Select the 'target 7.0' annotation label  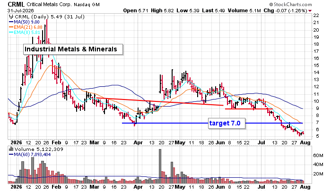pyautogui.click(x=225, y=123)
